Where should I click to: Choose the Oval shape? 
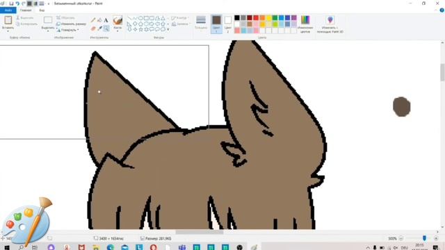[140, 18]
